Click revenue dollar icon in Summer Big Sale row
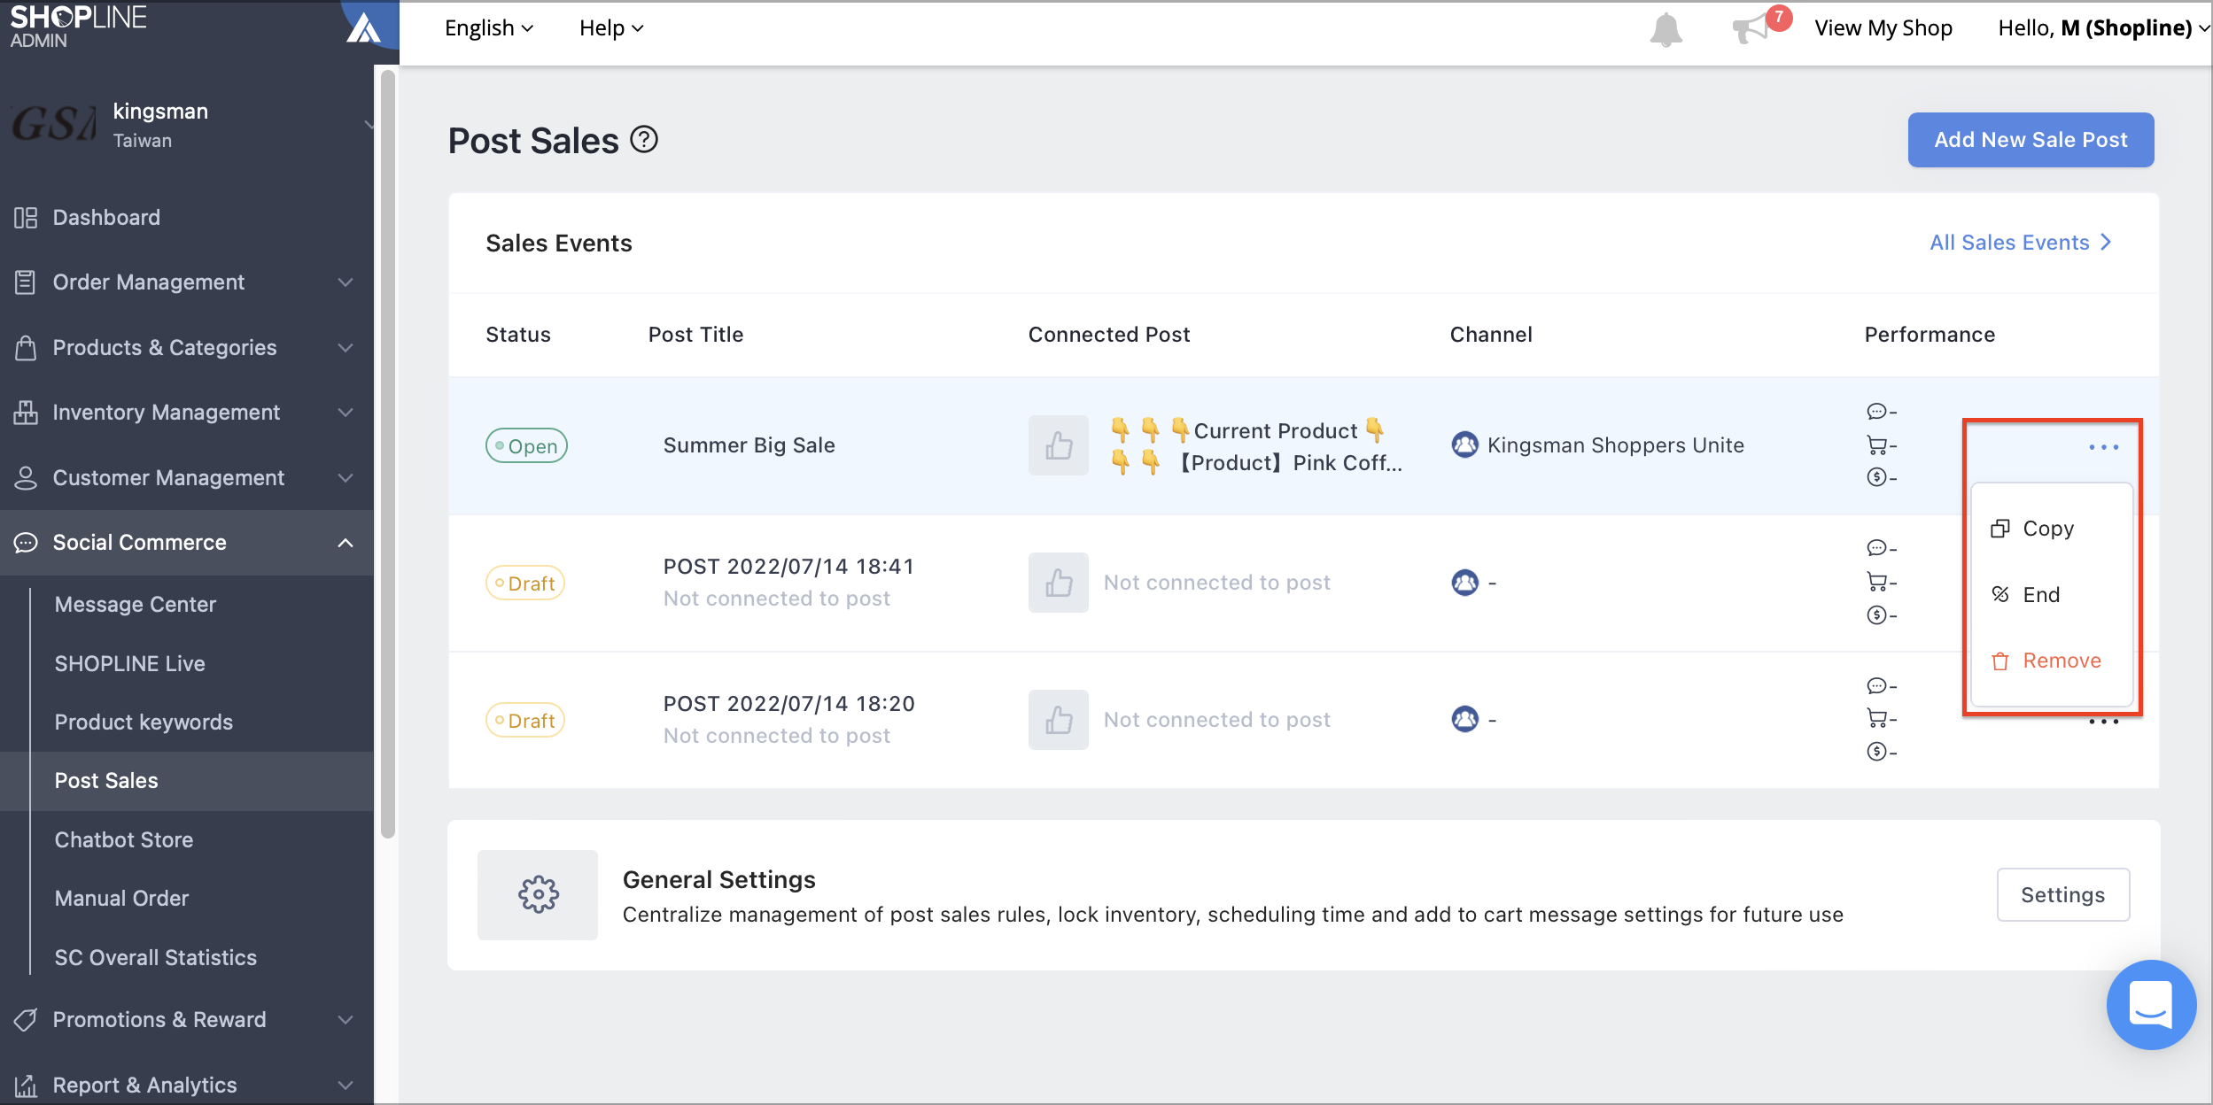 1875,477
